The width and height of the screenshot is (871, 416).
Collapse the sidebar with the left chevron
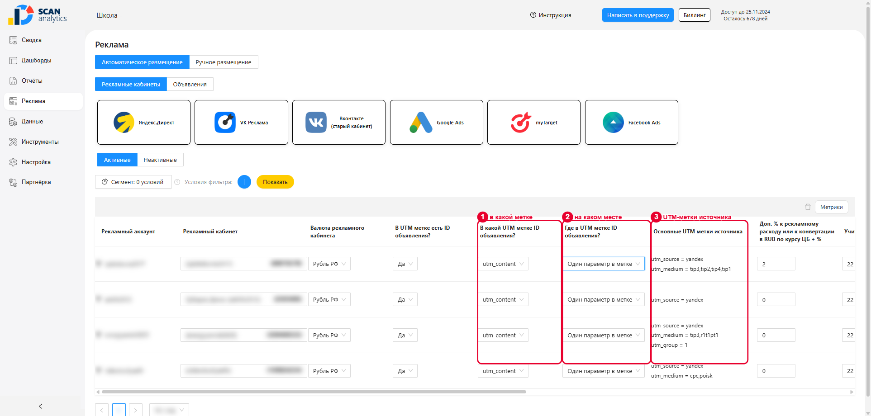click(x=41, y=406)
